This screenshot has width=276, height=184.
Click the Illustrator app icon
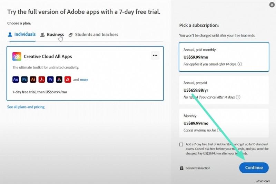[33, 80]
